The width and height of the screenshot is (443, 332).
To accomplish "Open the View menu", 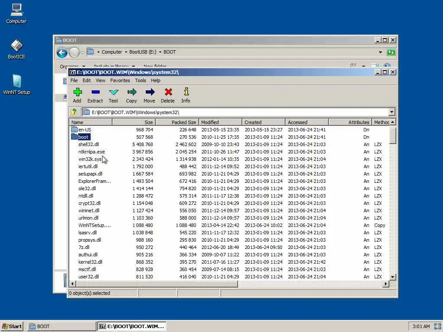I will coord(100,80).
